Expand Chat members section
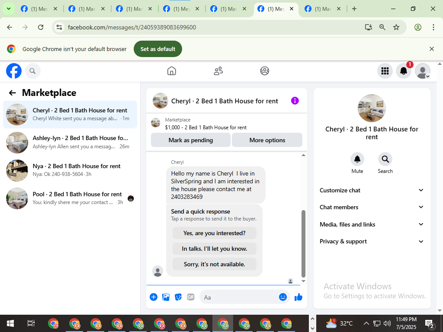The image size is (443, 332). click(x=372, y=207)
